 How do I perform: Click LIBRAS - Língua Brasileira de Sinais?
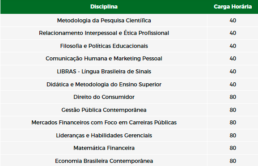[104, 72]
